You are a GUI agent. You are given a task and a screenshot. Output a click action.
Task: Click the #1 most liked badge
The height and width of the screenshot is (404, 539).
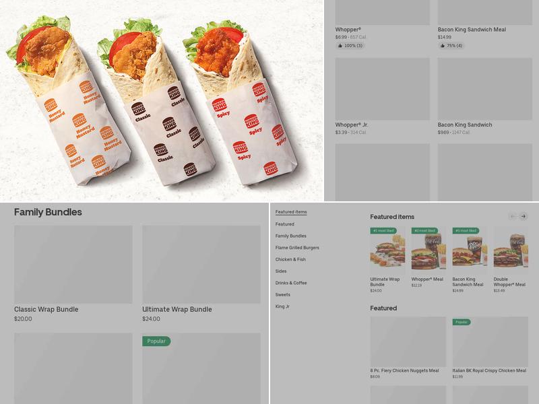pos(383,230)
